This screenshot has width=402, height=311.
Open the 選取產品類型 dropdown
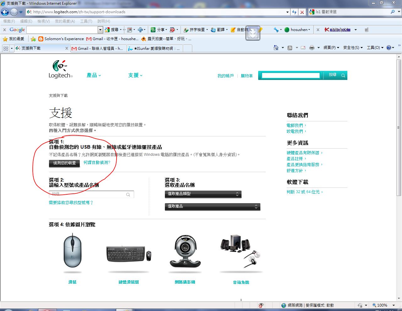tap(203, 194)
